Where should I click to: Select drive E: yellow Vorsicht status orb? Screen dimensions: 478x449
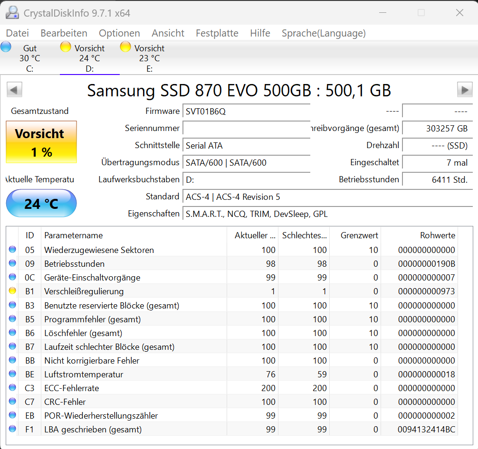point(125,47)
